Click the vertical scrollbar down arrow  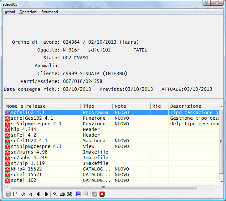tap(222, 182)
